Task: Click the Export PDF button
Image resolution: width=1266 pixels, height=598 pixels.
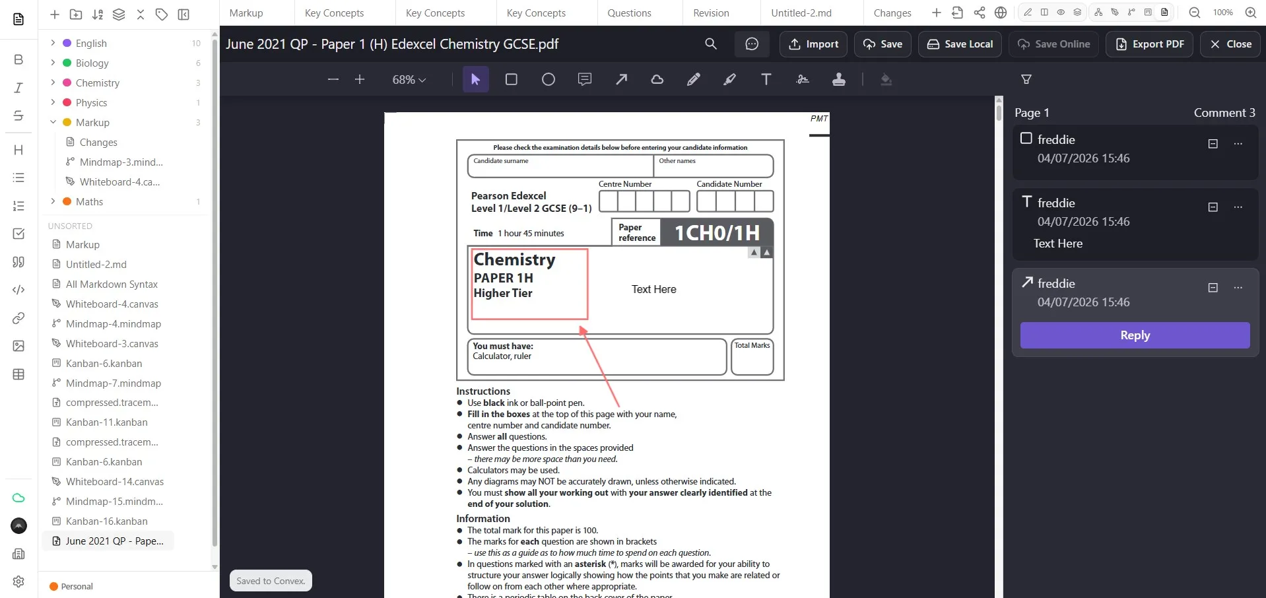Action: 1149,44
